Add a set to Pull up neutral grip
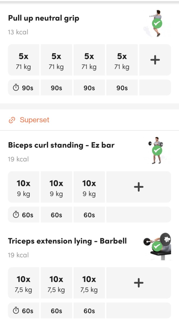179x324 pixels. click(155, 60)
